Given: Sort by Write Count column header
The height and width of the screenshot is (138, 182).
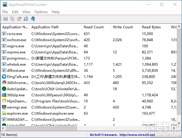Looking at the screenshot, I should (126, 27).
